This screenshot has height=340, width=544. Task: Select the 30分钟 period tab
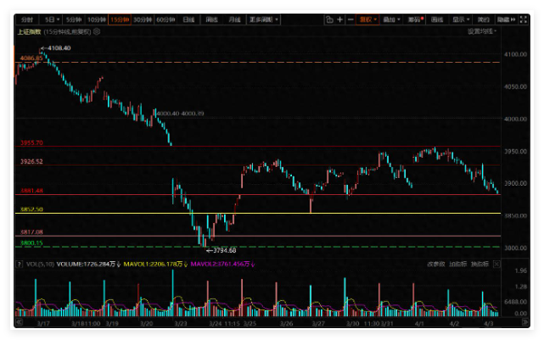pyautogui.click(x=140, y=19)
